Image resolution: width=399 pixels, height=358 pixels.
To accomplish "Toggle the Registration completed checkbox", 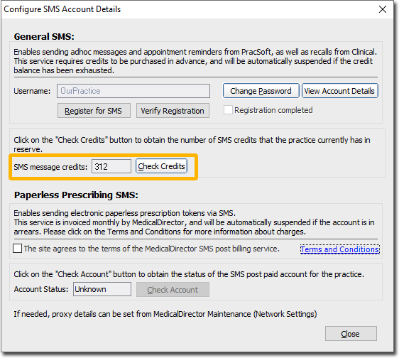I will [228, 110].
